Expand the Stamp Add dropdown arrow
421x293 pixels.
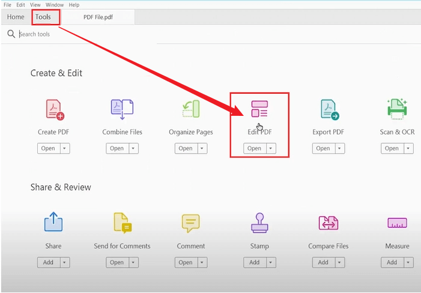pos(271,262)
